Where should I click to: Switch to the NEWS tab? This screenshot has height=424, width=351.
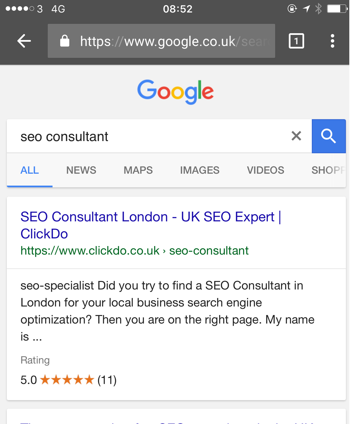click(81, 170)
